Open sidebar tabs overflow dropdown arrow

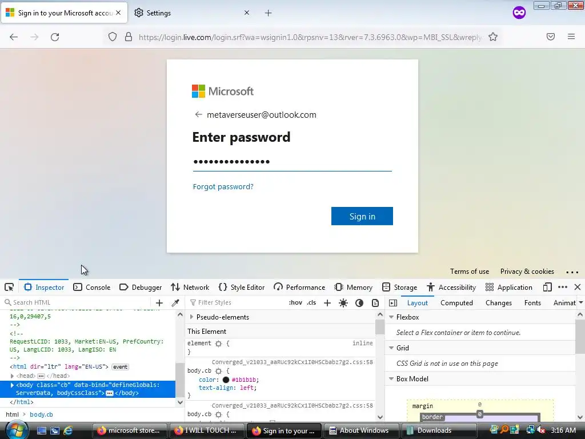[580, 303]
